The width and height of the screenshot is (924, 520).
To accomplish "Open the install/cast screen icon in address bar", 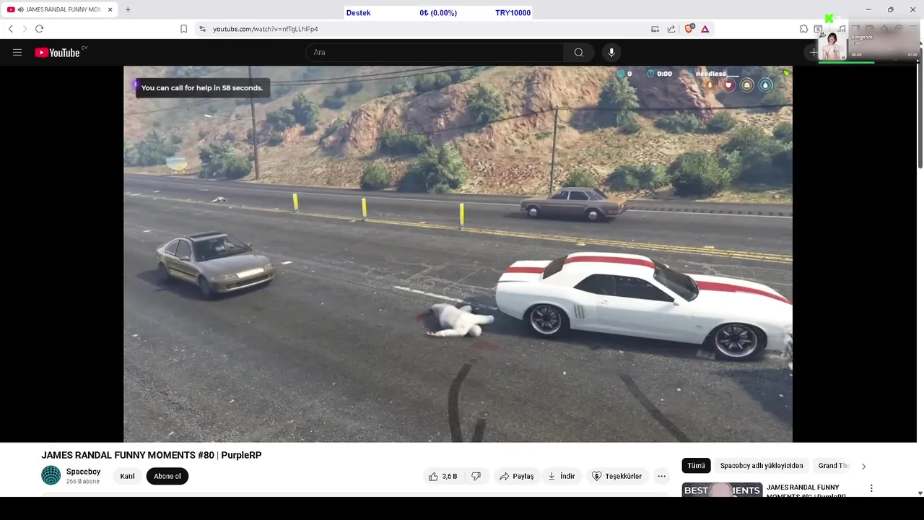I will click(655, 29).
